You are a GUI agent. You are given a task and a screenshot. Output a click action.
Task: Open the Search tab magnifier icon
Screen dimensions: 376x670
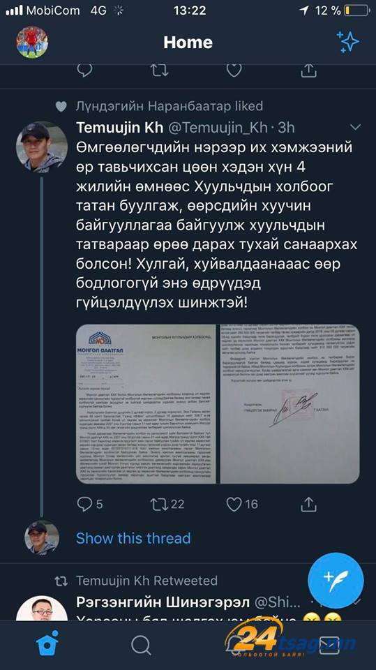point(141,644)
